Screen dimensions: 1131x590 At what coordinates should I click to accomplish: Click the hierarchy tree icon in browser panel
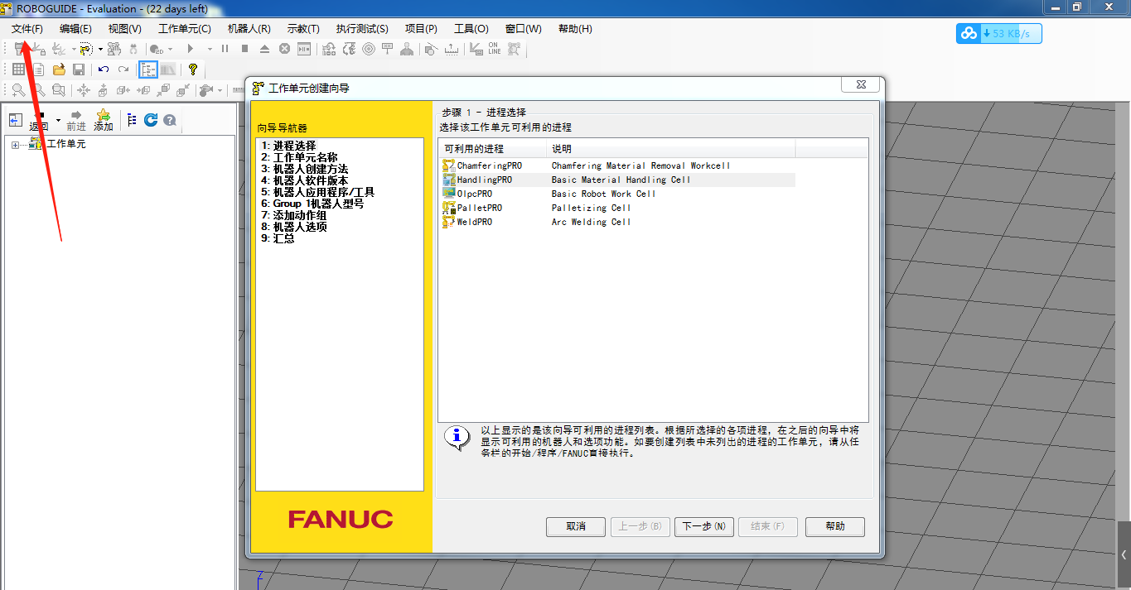(x=132, y=120)
